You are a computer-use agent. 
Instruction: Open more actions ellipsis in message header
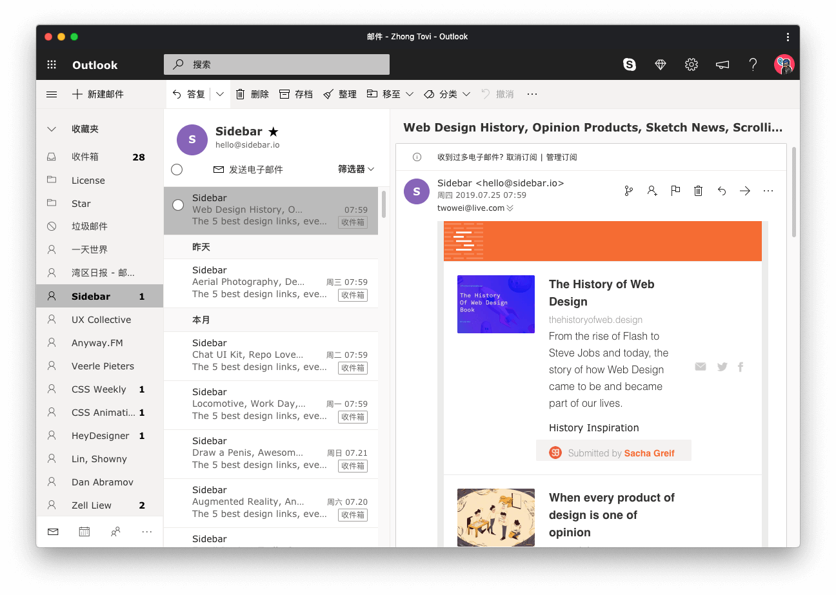(x=768, y=191)
